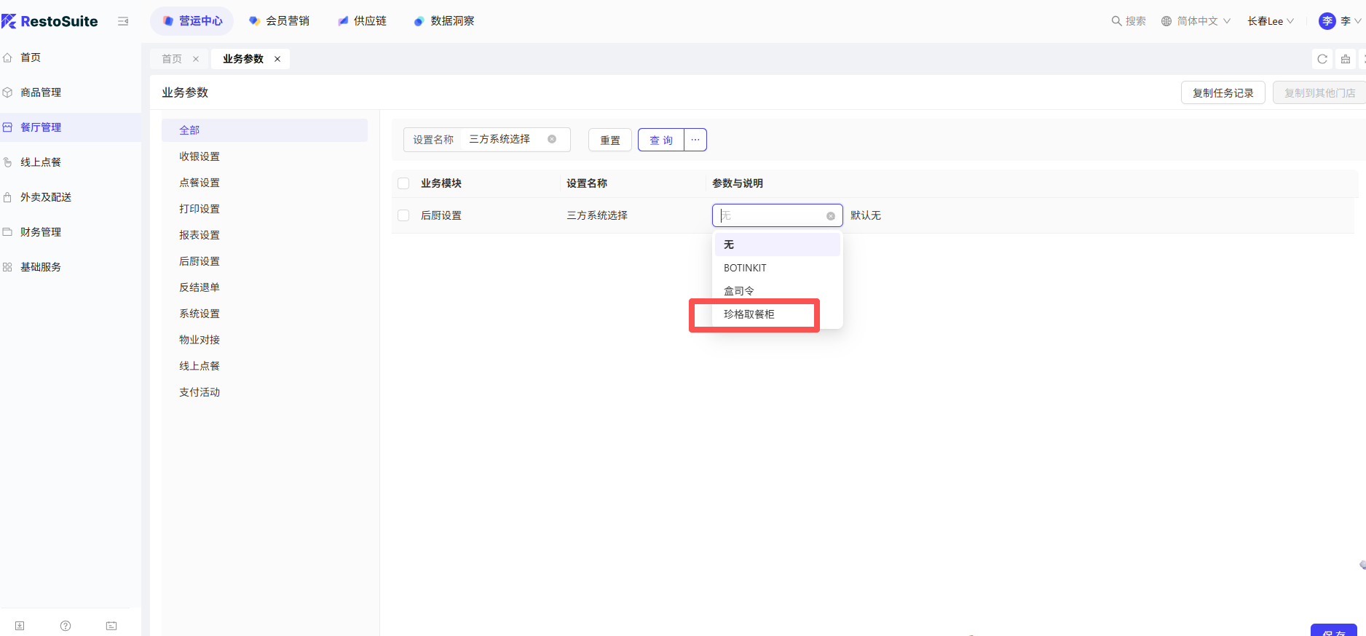Click the search magnifier icon
The image size is (1366, 636).
point(1116,21)
